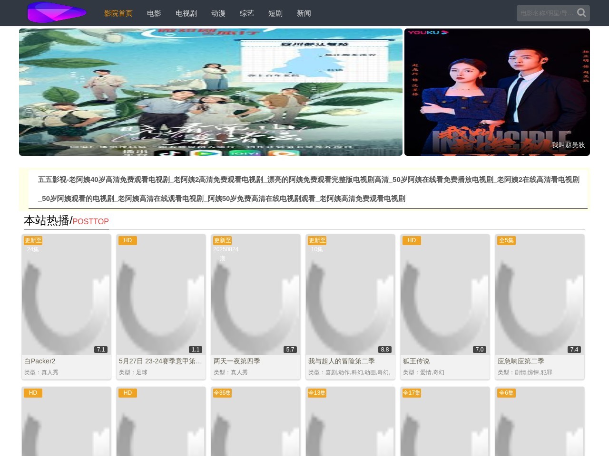Open the 5月27日 23-24赛季意甲 poster
Screen dimensions: 609x456
click(x=161, y=294)
